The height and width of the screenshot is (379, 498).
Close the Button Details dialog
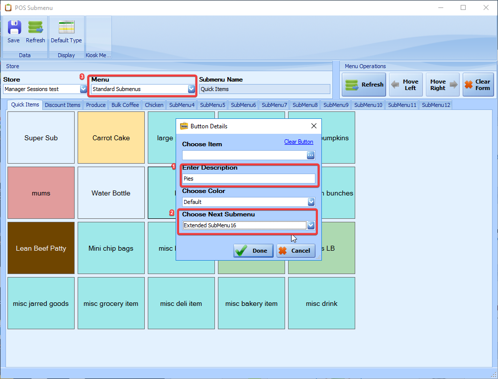pyautogui.click(x=314, y=126)
